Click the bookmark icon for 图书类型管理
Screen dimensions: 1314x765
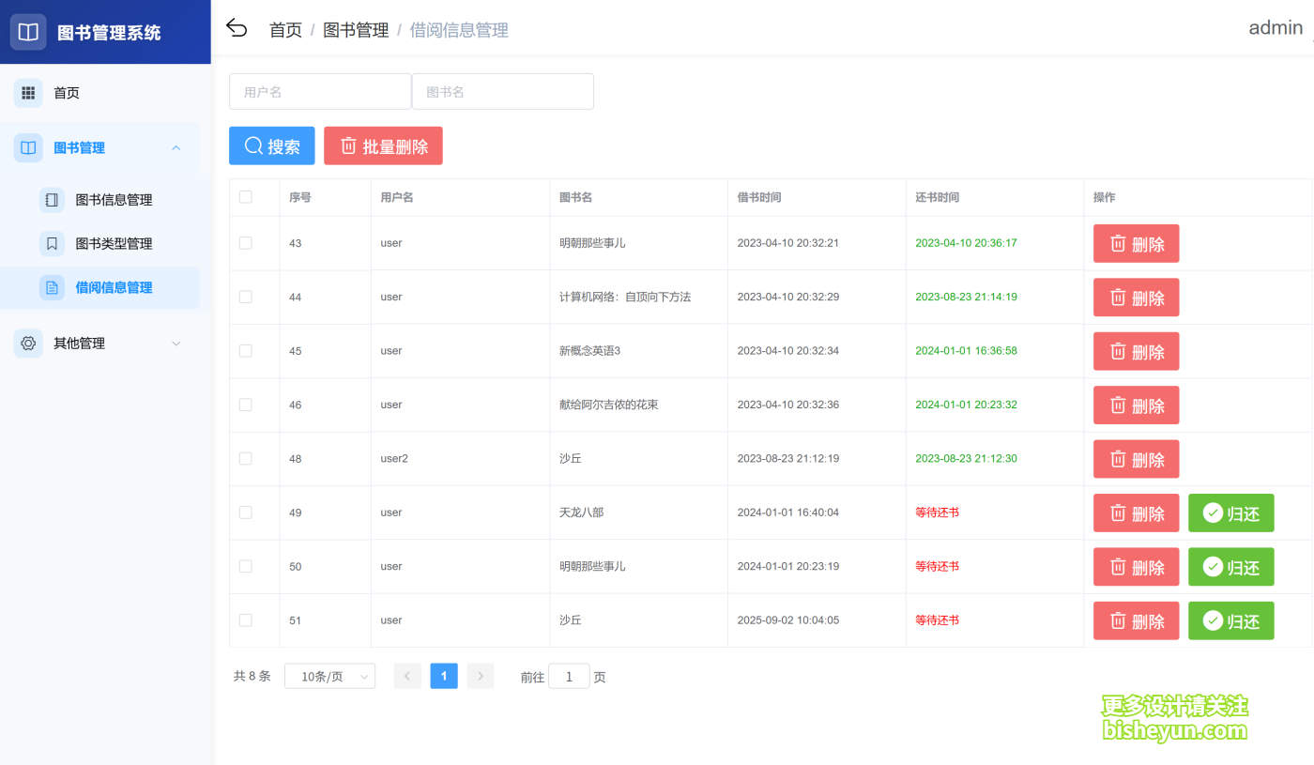51,243
